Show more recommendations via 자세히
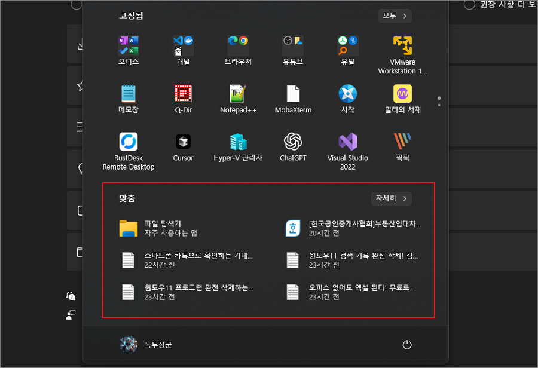This screenshot has width=538, height=368. click(391, 198)
